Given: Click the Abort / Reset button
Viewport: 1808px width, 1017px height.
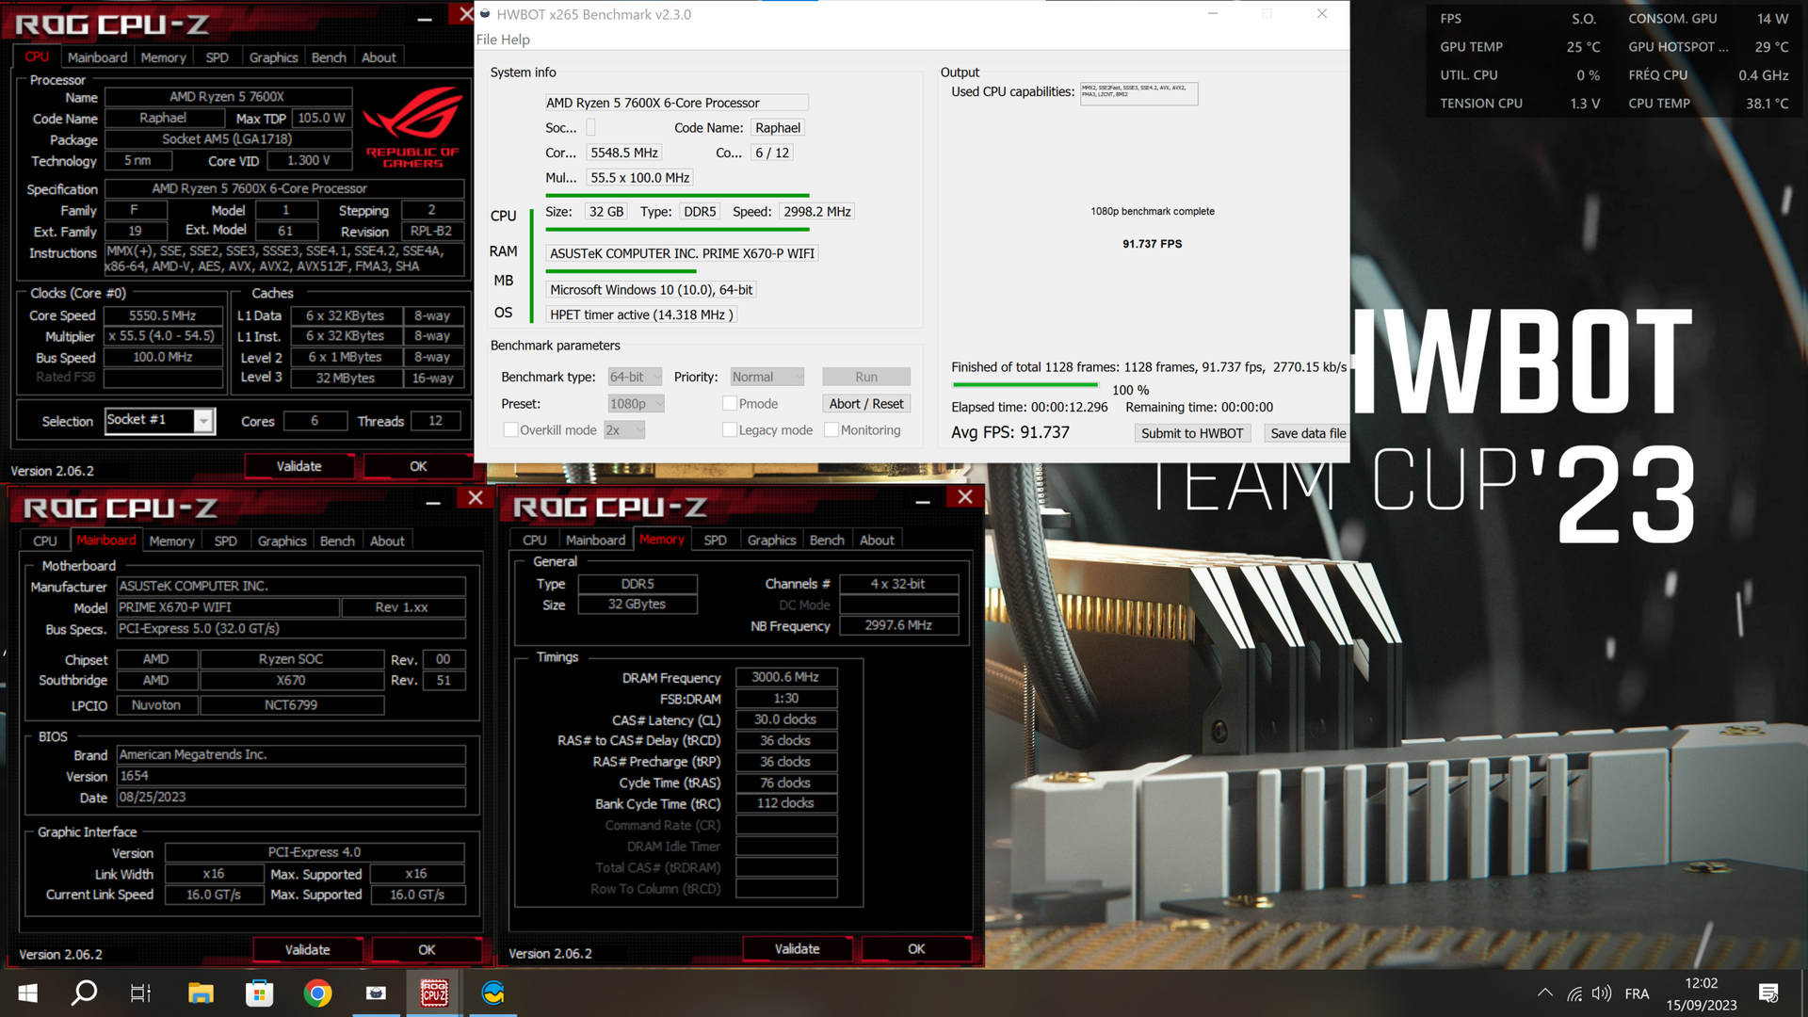Looking at the screenshot, I should coord(866,404).
